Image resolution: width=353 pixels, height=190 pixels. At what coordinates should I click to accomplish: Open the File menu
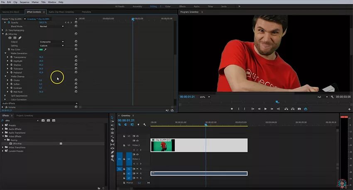[x=3, y=2]
